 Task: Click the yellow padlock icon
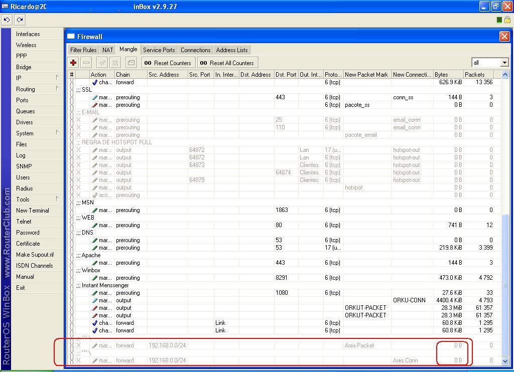(x=507, y=20)
